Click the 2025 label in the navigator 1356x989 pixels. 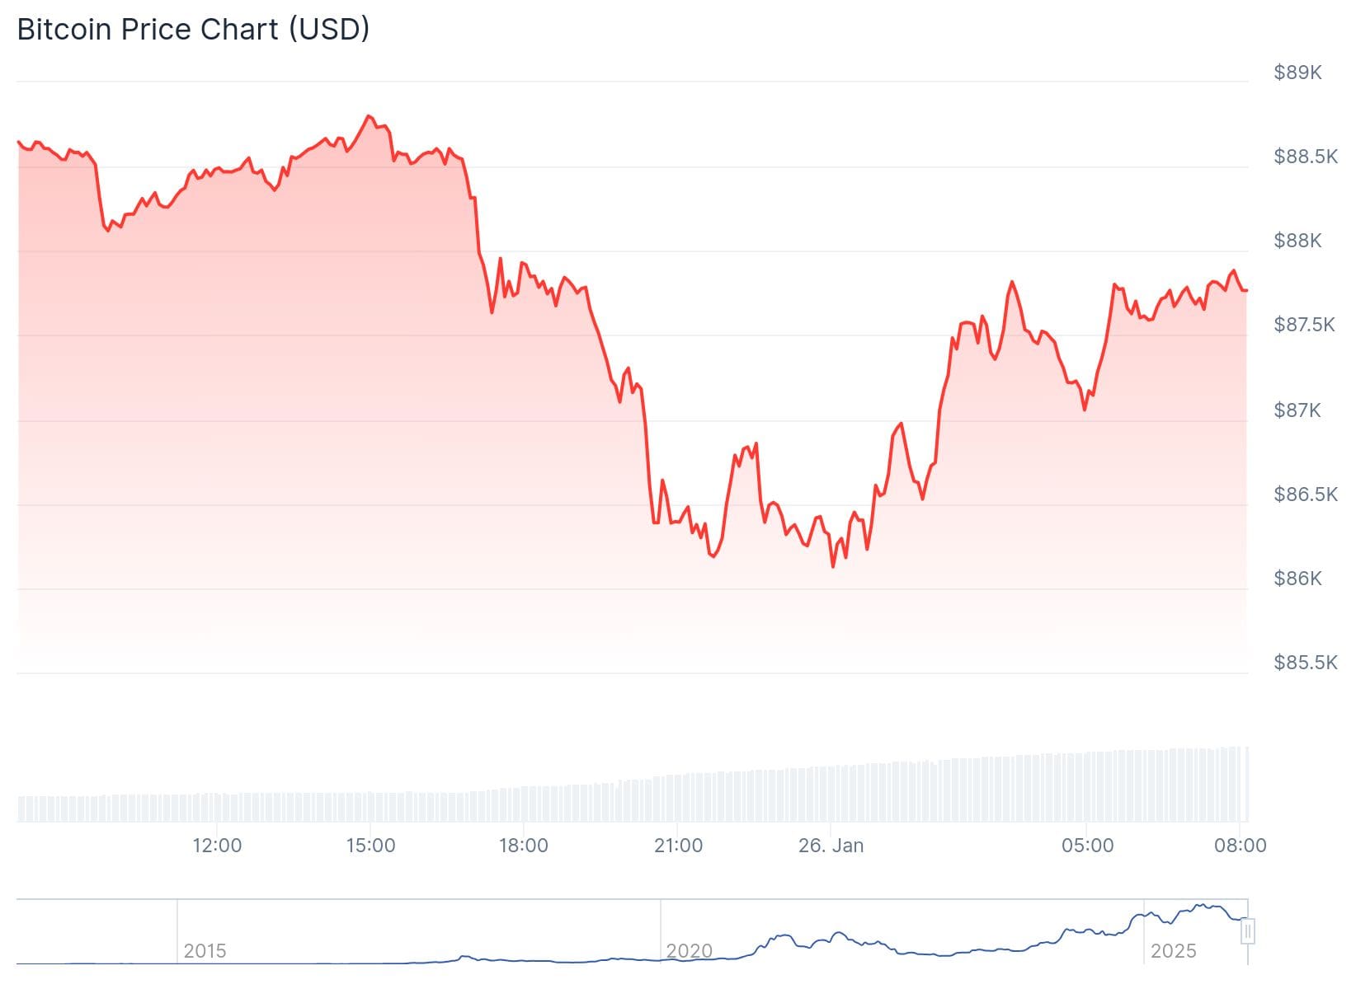[x=1173, y=951]
